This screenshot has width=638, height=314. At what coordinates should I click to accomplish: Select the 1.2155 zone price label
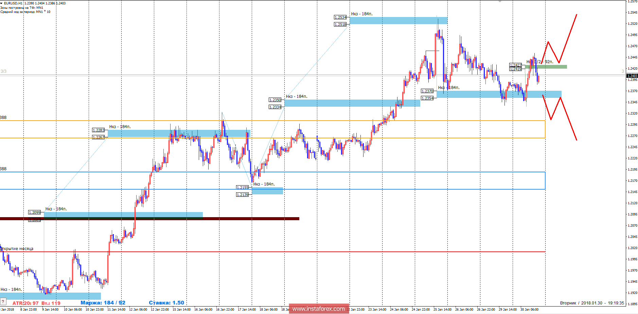[242, 187]
